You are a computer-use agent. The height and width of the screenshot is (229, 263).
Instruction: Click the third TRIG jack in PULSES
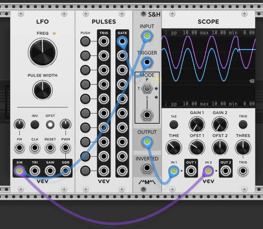[104, 70]
